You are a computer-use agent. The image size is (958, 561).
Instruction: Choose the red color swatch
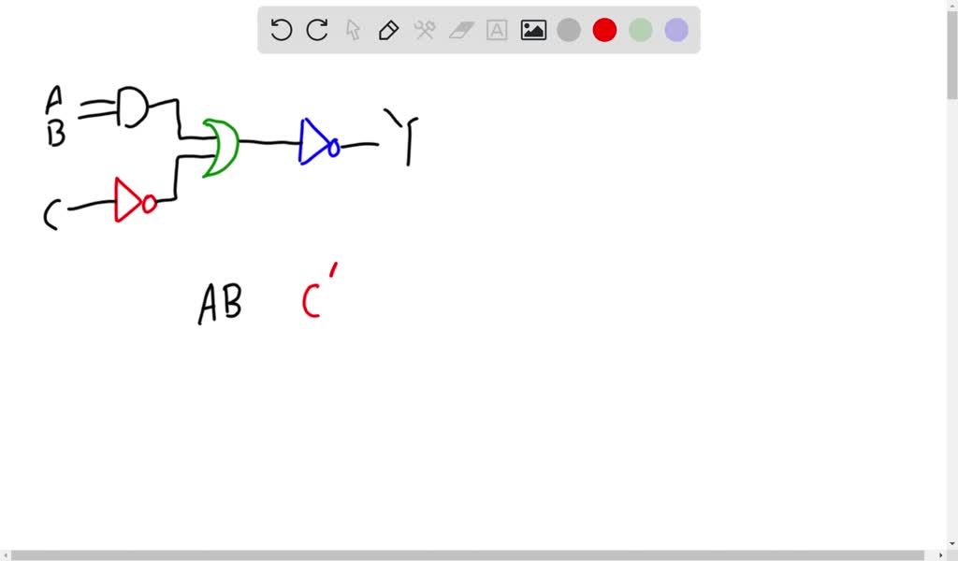(x=605, y=30)
